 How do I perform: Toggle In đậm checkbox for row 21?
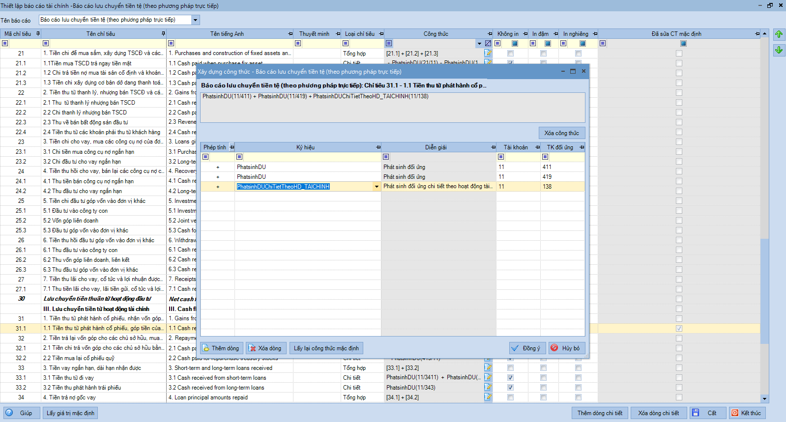click(x=543, y=53)
